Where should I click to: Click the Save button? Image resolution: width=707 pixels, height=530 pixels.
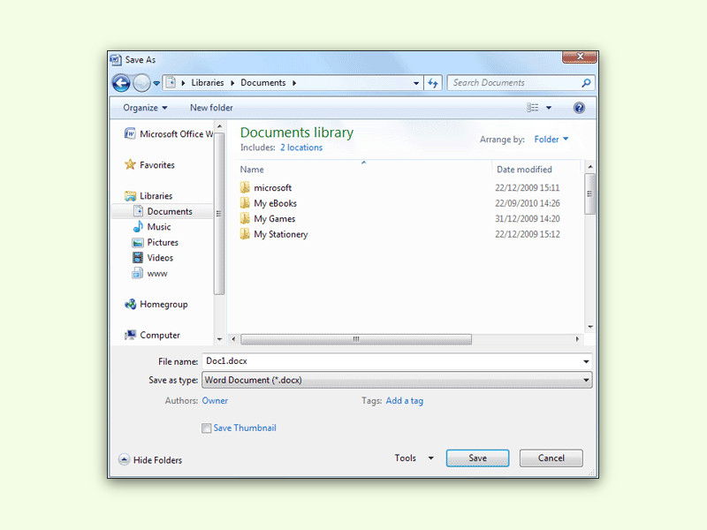point(477,458)
